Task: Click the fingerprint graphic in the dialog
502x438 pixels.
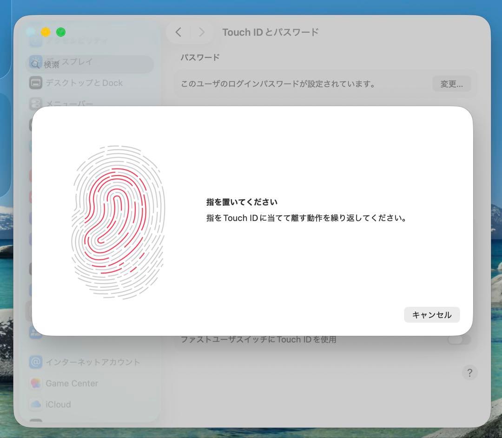Action: (x=118, y=222)
